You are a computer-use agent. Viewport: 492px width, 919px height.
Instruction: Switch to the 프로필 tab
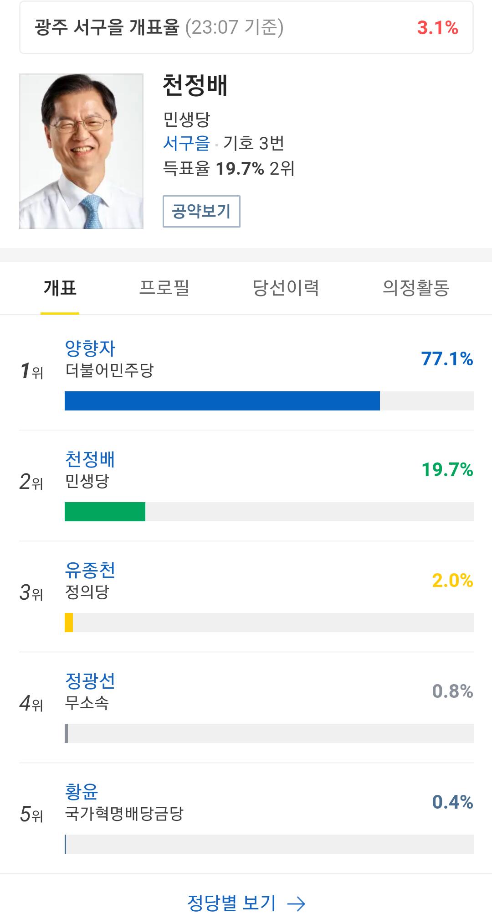click(164, 288)
